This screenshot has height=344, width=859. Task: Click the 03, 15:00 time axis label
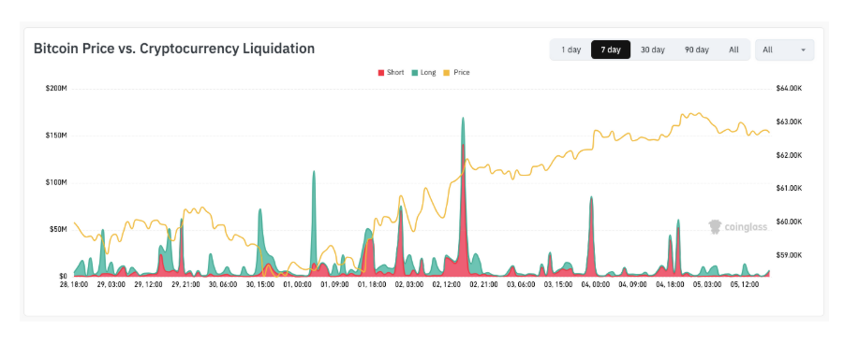[x=558, y=285]
